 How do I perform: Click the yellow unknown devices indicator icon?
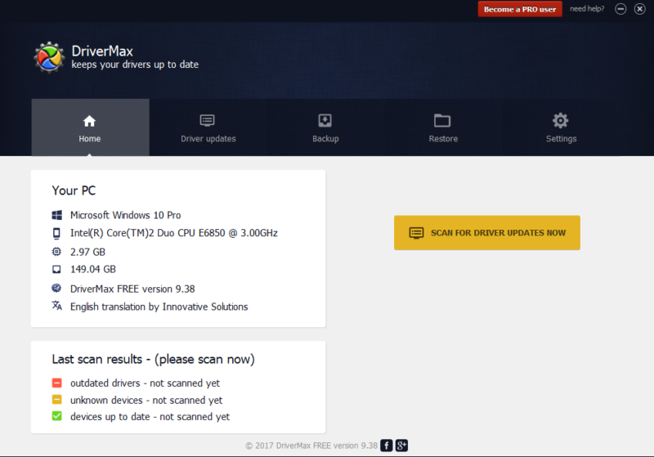(56, 400)
